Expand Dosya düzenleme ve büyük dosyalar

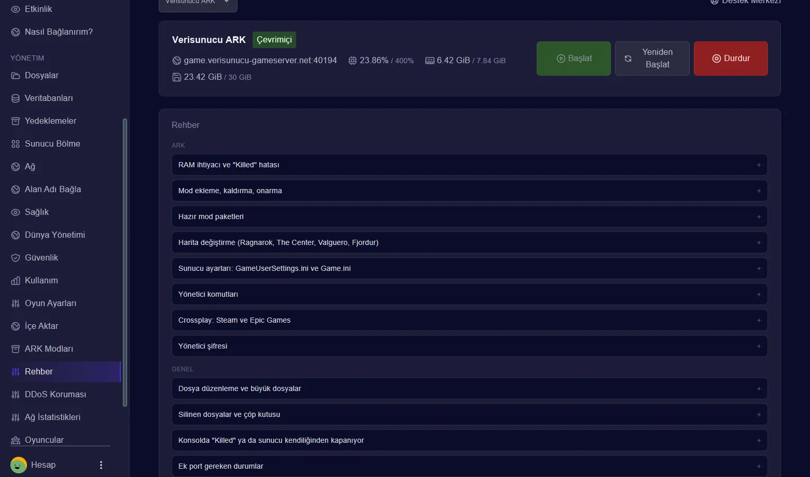pos(470,388)
